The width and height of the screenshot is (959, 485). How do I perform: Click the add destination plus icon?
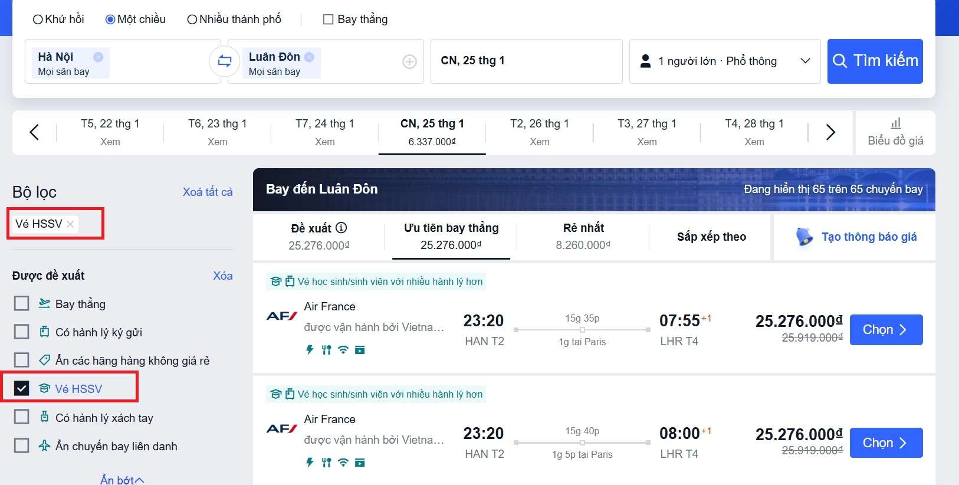pos(409,61)
